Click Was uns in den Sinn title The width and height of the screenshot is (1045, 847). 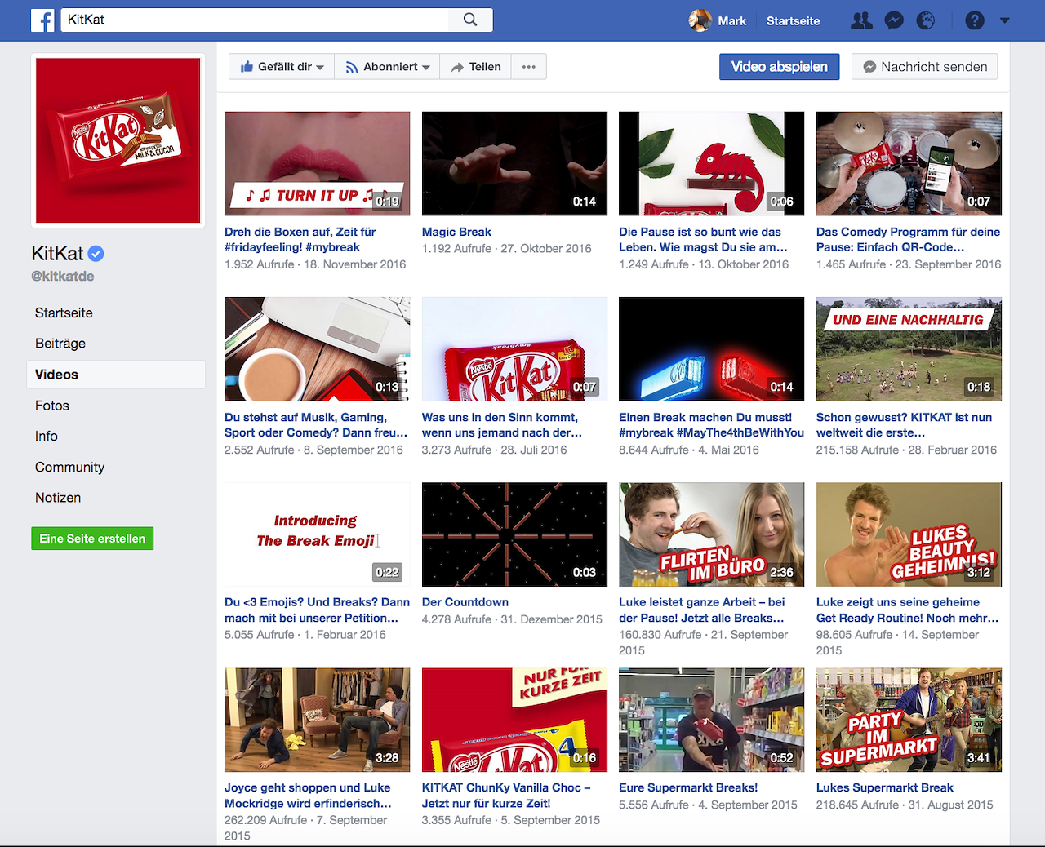502,424
